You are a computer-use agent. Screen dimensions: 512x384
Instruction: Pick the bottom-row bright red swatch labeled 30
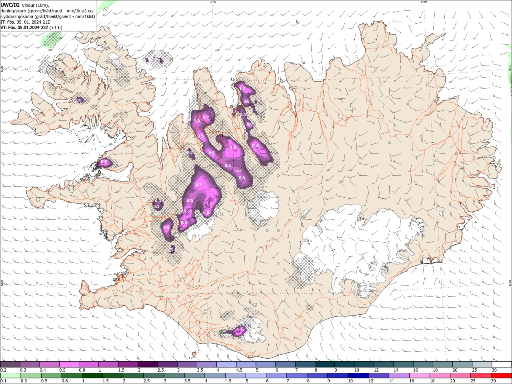(502, 376)
